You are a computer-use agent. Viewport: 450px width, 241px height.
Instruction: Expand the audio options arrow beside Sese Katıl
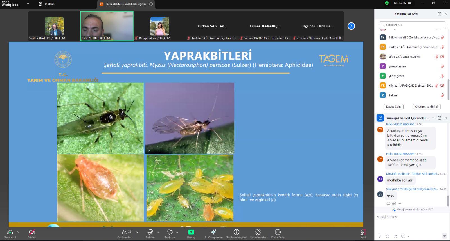point(17,232)
